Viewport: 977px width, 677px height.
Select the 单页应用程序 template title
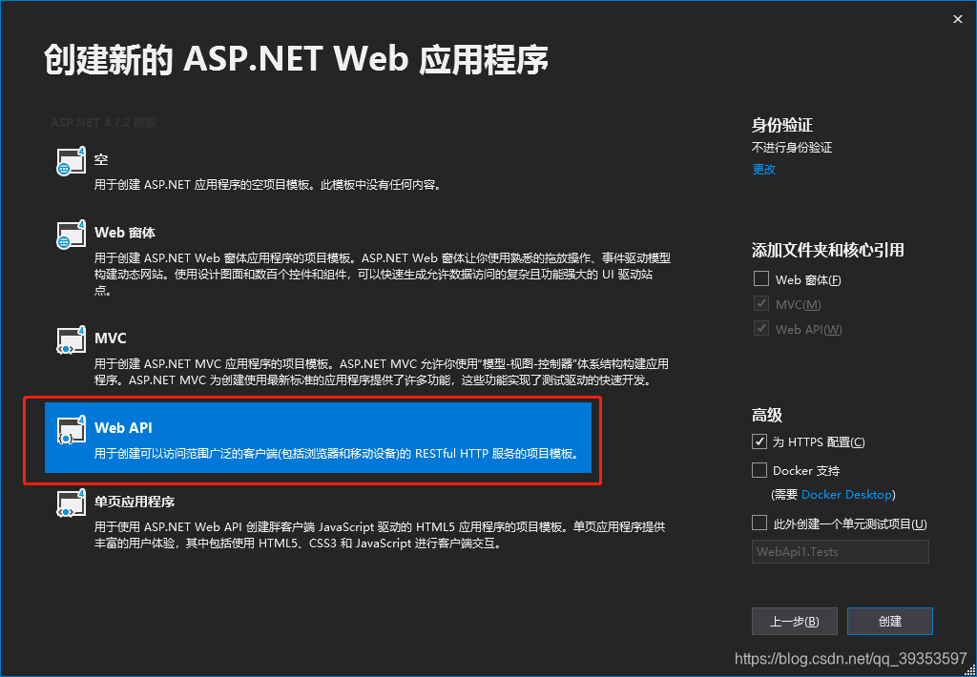135,502
